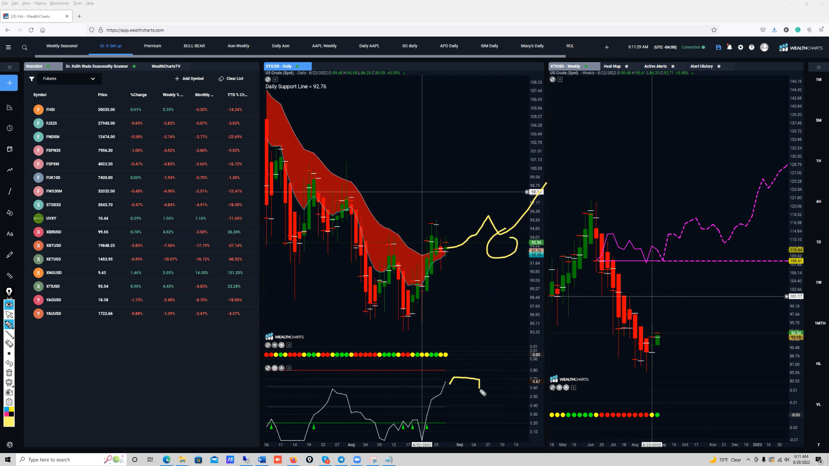This screenshot has height=466, width=829.
Task: Select the 1W timeframe button
Action: click(819, 283)
